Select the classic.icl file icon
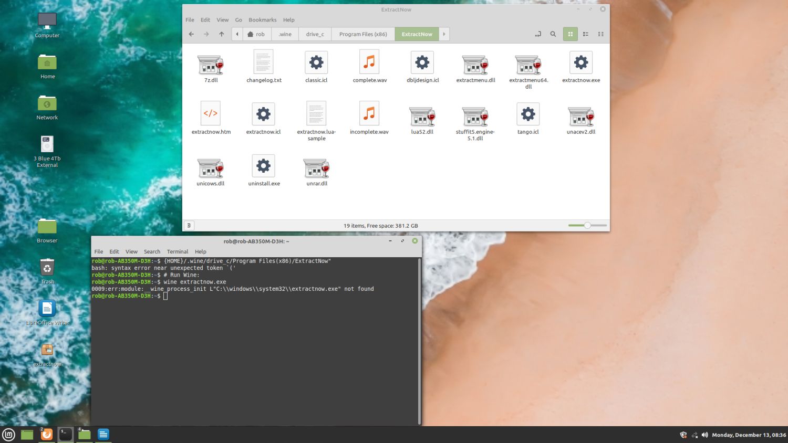The image size is (788, 443). [316, 62]
